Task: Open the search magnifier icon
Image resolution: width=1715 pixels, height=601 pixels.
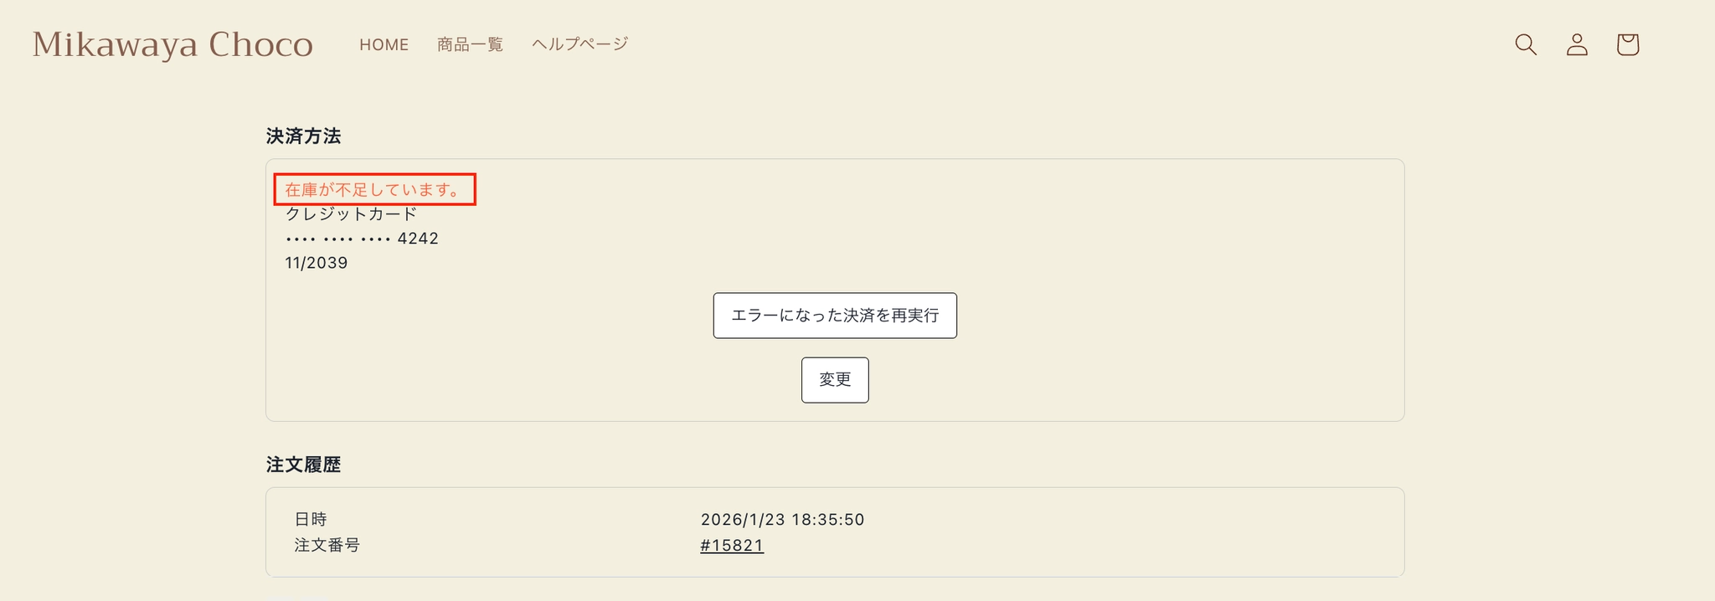Action: point(1526,44)
